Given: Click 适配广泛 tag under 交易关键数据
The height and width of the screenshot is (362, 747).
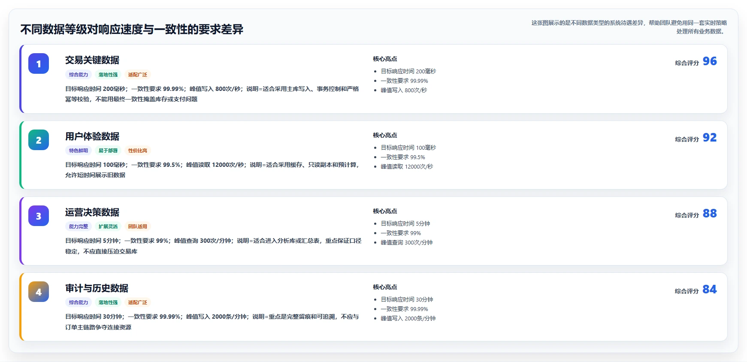Looking at the screenshot, I should tap(138, 75).
